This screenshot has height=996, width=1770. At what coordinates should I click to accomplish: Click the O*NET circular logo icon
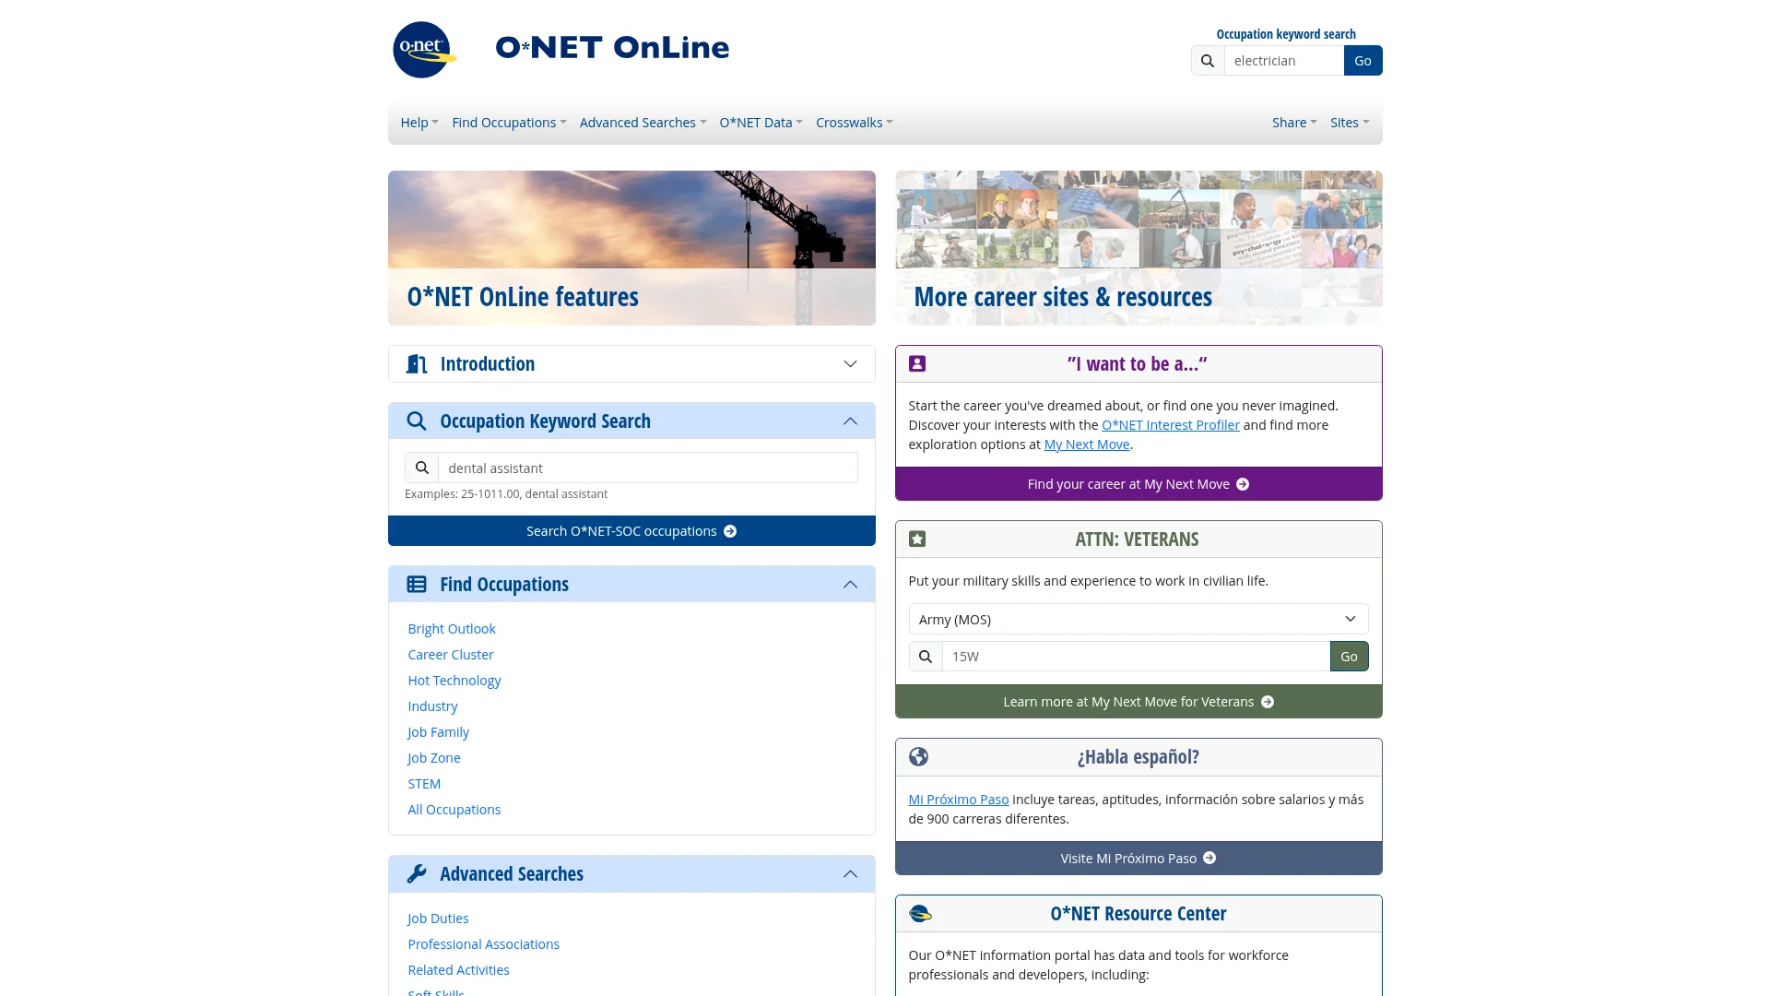(x=424, y=50)
